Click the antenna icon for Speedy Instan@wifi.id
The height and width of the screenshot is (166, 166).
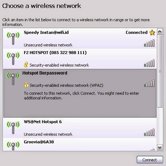tap(13, 38)
